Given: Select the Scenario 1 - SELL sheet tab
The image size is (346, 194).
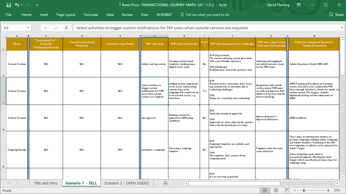Looking at the screenshot, I should 81,183.
